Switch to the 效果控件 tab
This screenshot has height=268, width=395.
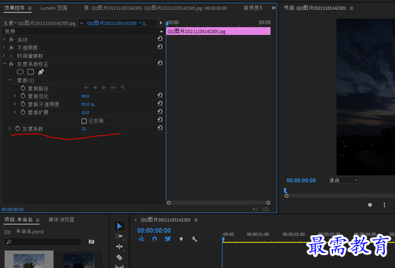click(14, 8)
